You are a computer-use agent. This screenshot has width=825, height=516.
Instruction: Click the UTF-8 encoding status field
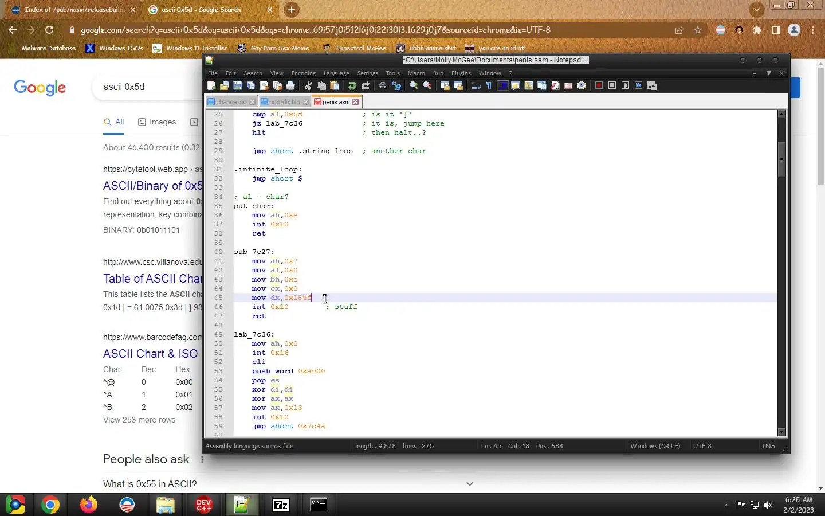point(702,446)
